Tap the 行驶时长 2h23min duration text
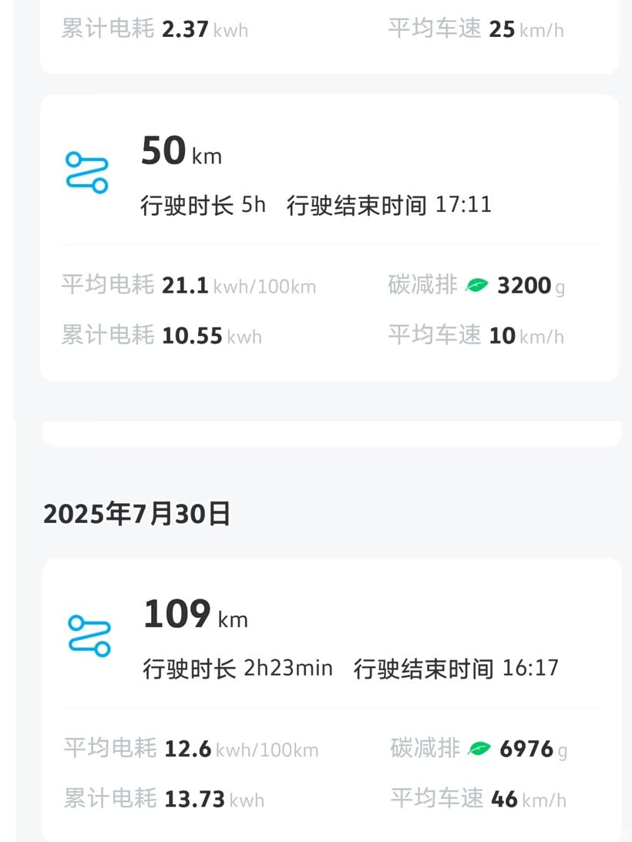The height and width of the screenshot is (842, 632). pos(237,668)
